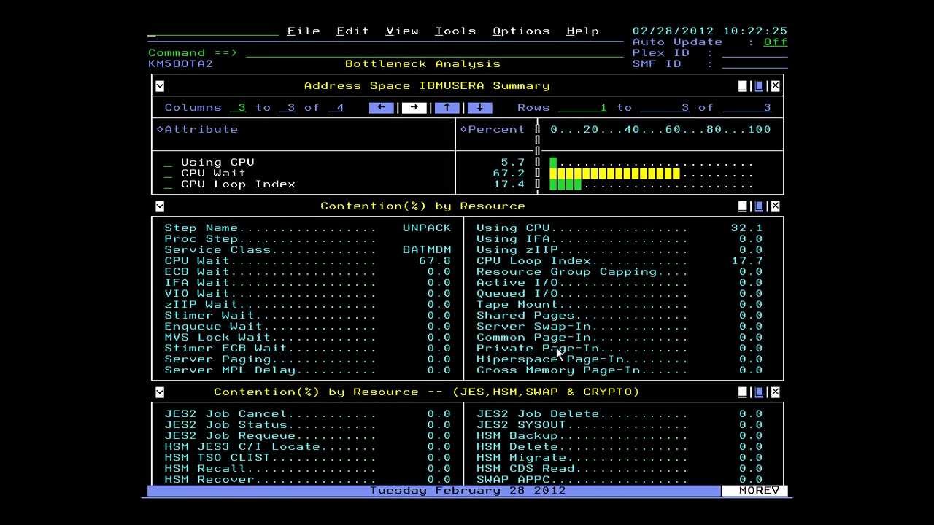
Task: Open the Help menu
Action: tap(582, 31)
